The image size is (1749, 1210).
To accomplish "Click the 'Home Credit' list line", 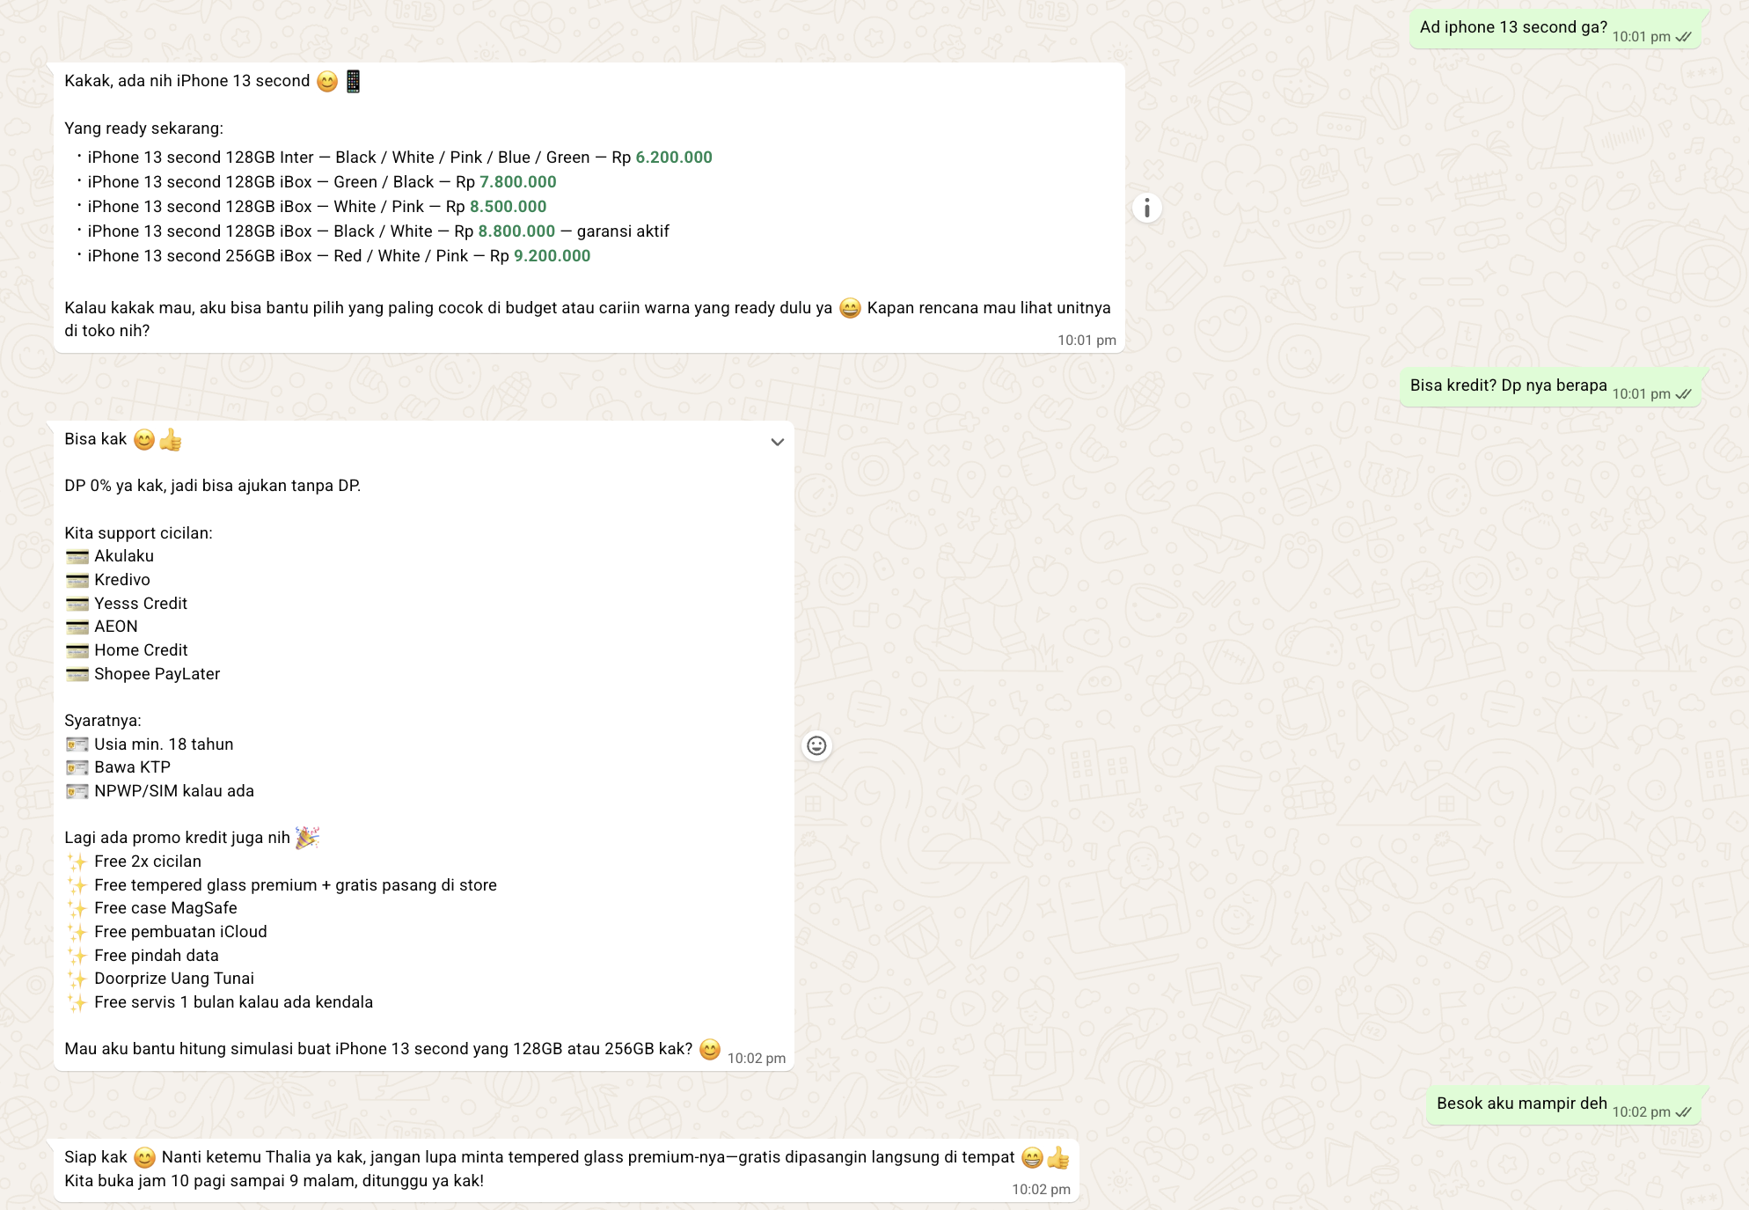I will [x=127, y=650].
